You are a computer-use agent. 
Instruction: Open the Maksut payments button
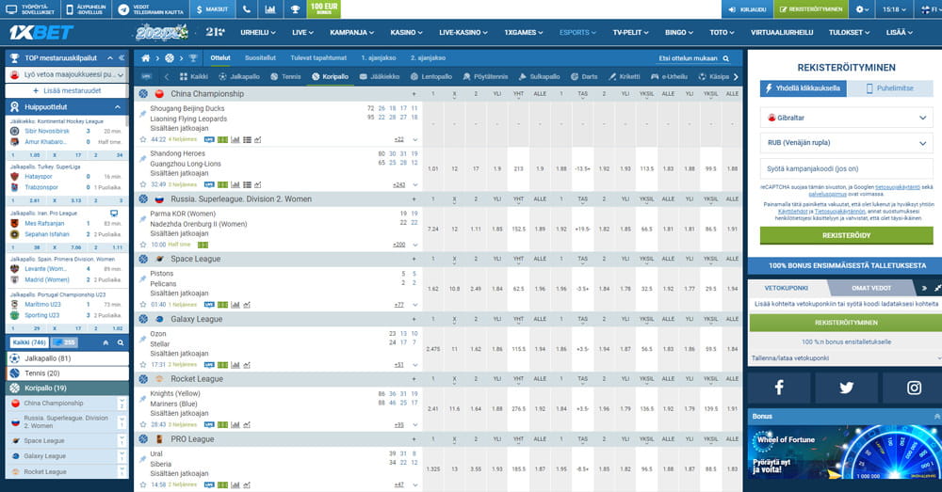coord(213,9)
